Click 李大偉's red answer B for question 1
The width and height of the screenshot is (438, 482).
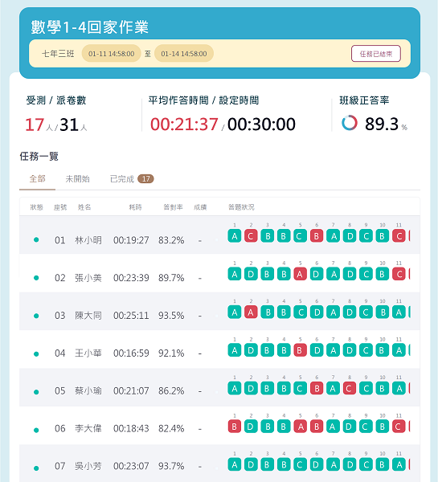tap(235, 427)
